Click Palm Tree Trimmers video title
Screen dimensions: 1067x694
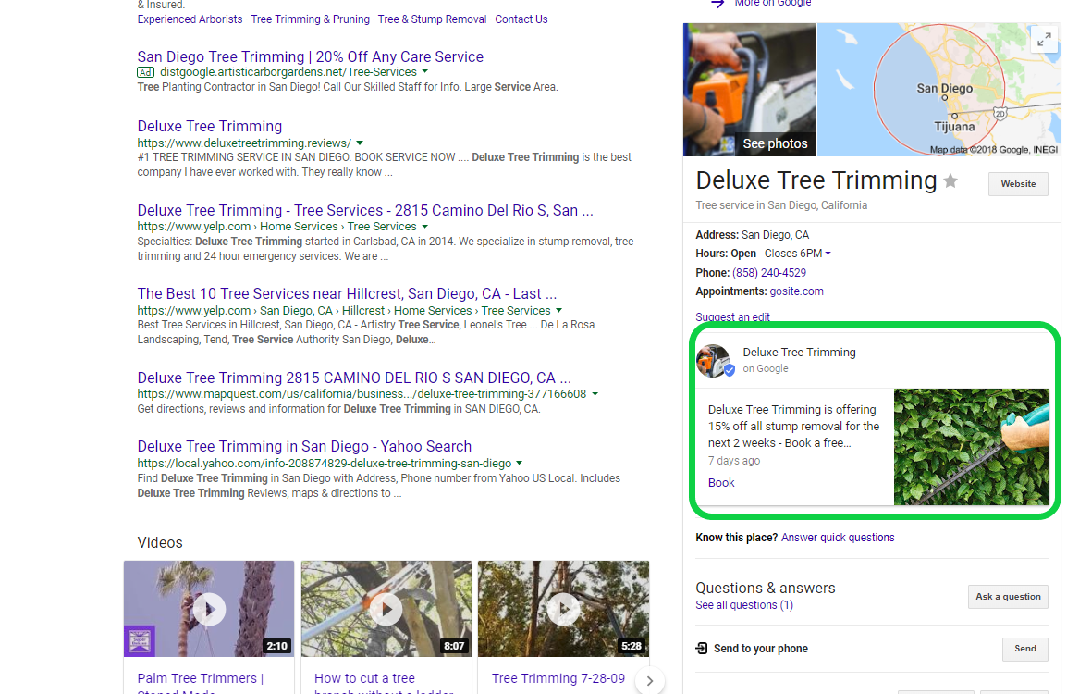tap(200, 682)
